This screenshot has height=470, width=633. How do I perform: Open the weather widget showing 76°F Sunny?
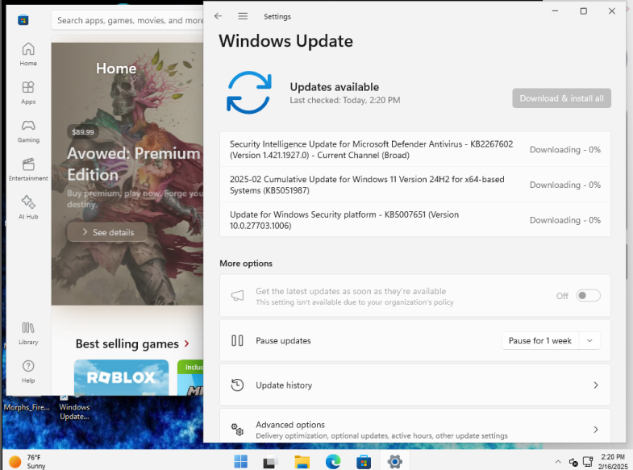tap(27, 461)
